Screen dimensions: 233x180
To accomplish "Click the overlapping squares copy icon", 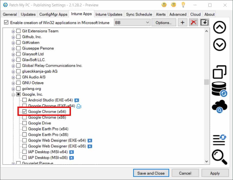I will click(219, 72).
